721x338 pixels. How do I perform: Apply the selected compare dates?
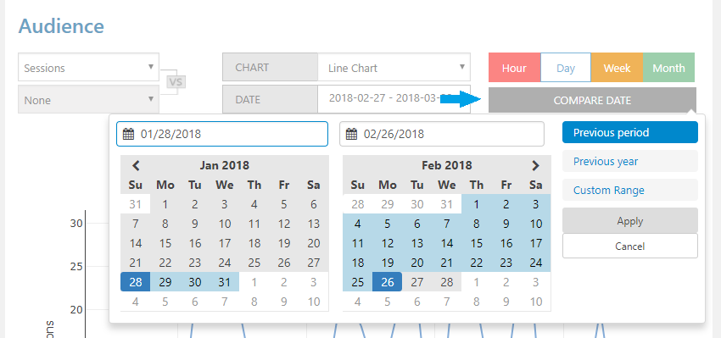pos(630,221)
